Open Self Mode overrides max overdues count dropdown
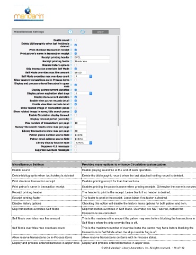 click(83, 76)
